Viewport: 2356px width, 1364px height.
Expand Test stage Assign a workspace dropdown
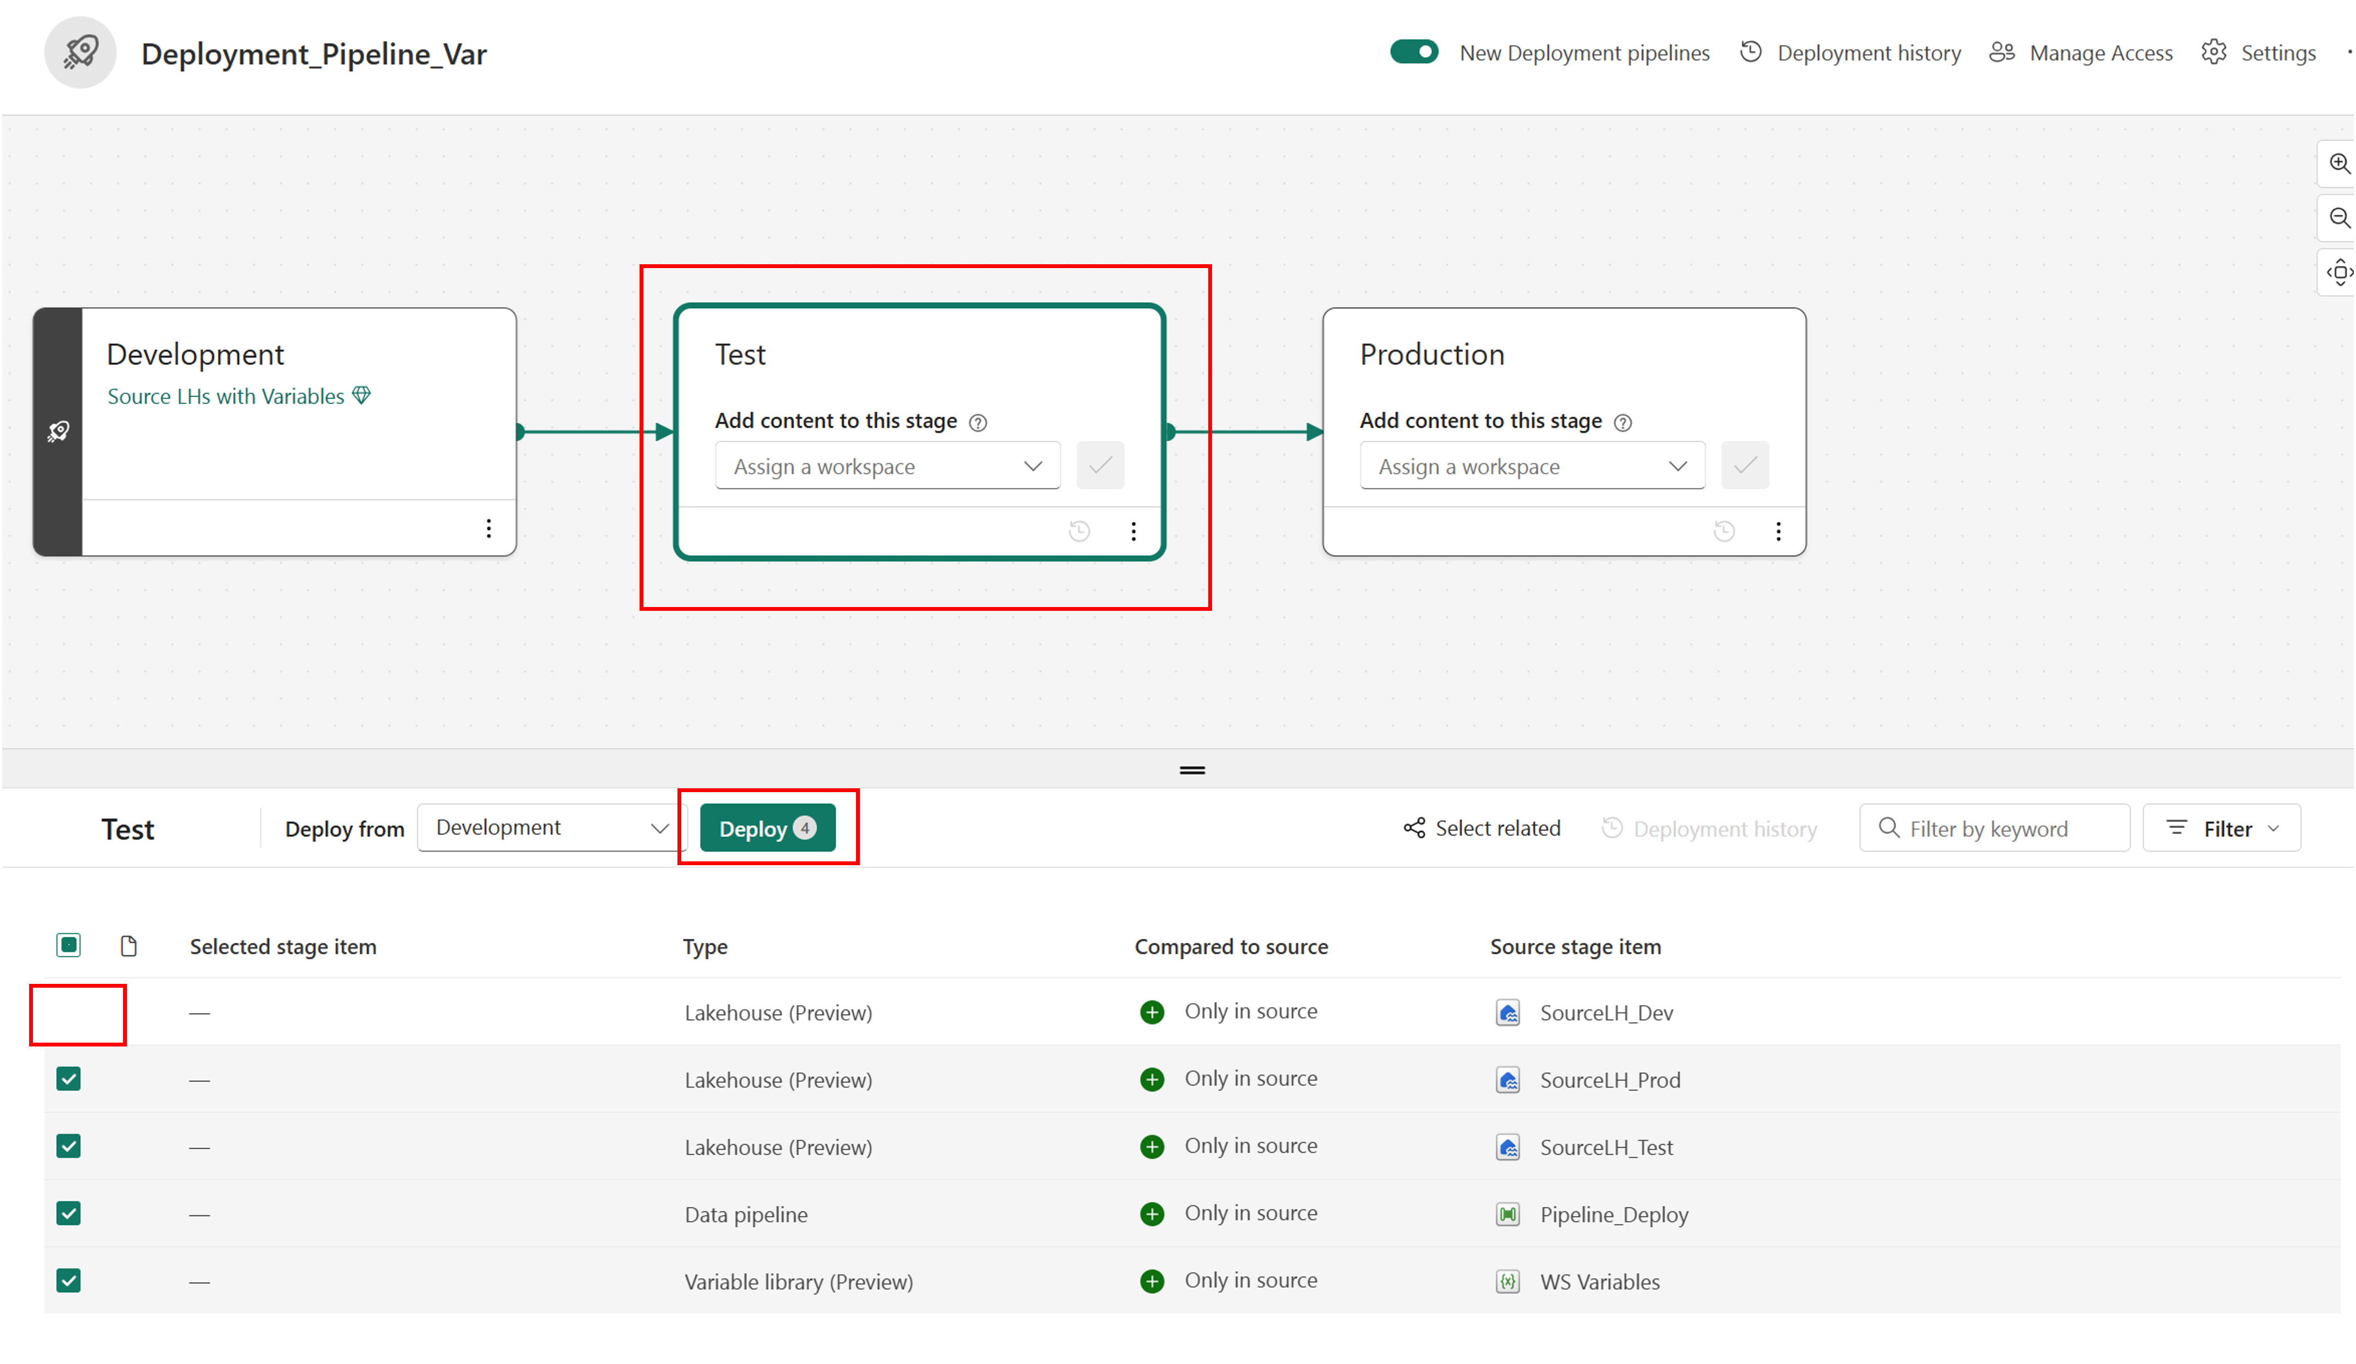(887, 466)
